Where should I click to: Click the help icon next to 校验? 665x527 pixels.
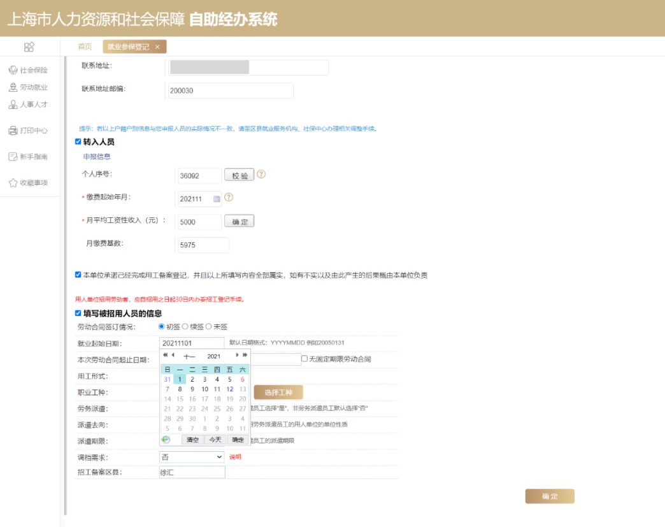261,175
